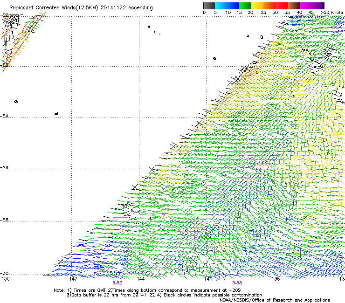Click the purple '5:53' time label

pos(237,283)
